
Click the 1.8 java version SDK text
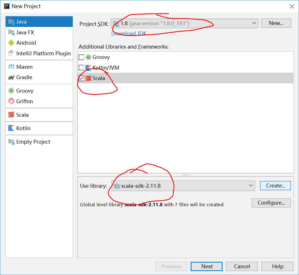coord(155,24)
